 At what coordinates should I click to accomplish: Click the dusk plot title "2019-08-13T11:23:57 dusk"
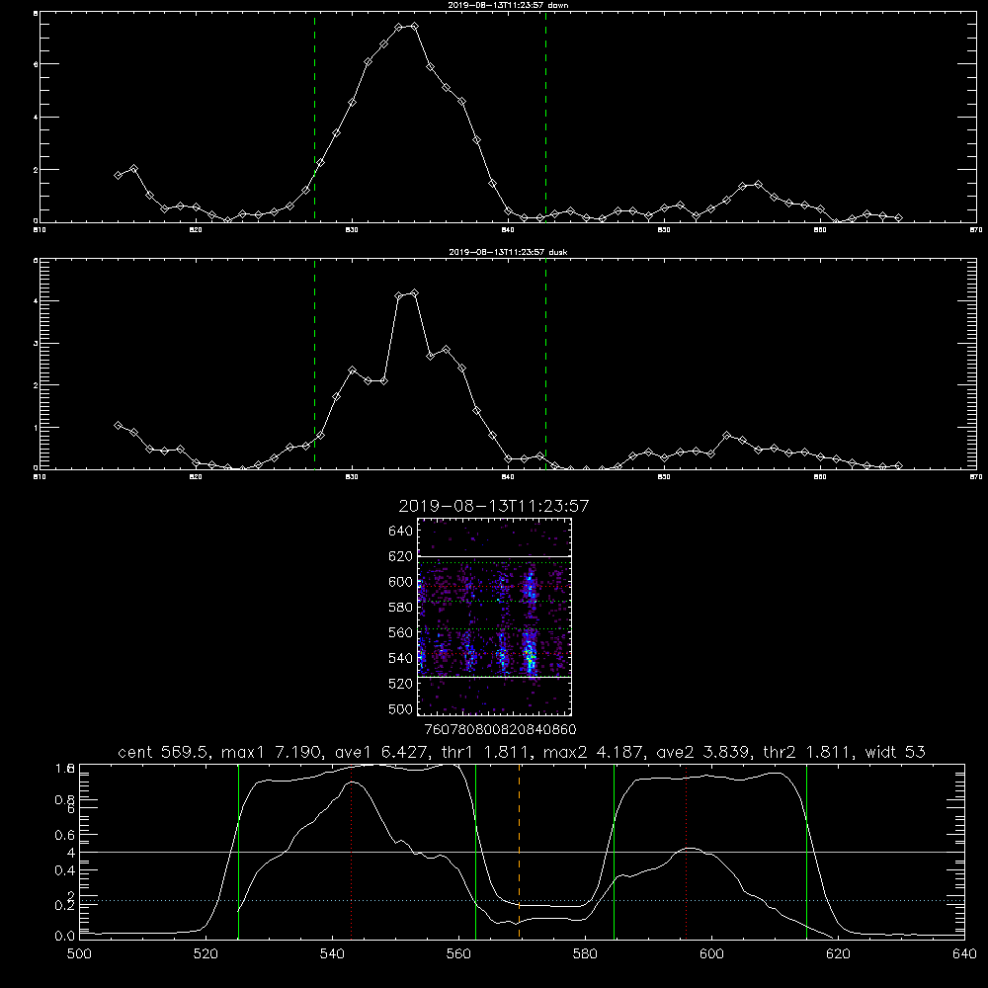pyautogui.click(x=508, y=252)
